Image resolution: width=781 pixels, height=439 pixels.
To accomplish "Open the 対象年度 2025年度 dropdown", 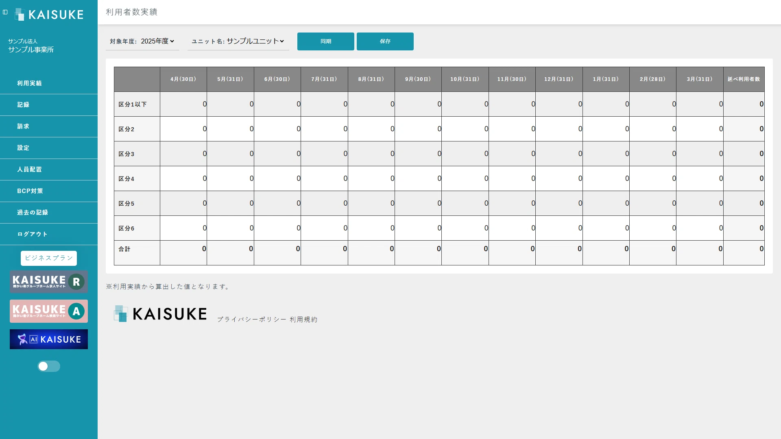I will coord(142,41).
